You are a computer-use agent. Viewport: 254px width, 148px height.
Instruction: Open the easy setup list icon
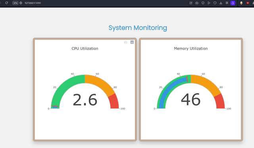[x=227, y=3]
